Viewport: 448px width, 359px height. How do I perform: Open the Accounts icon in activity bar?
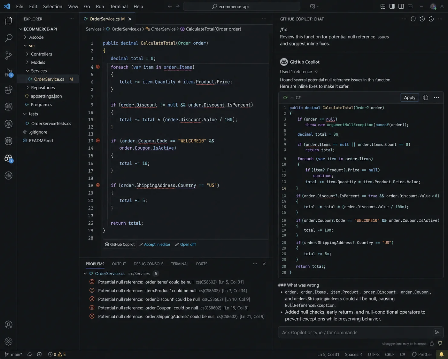point(9,324)
